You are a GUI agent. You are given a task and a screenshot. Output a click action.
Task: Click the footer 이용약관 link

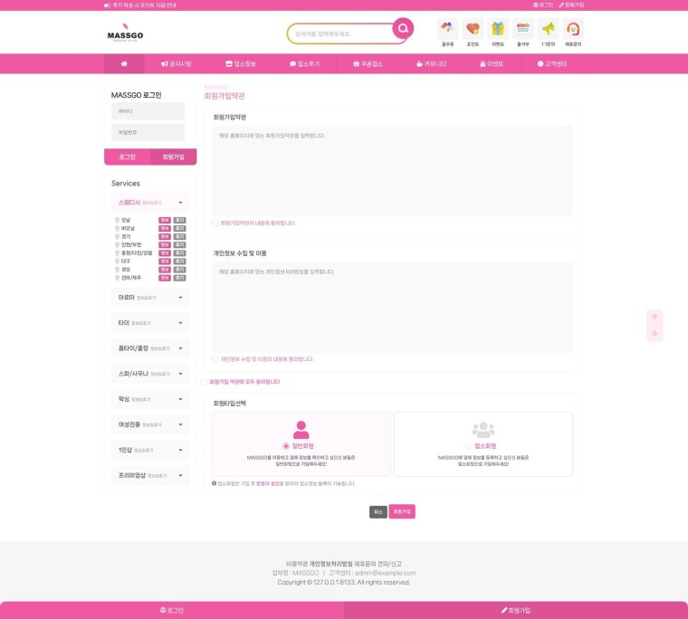tap(297, 564)
